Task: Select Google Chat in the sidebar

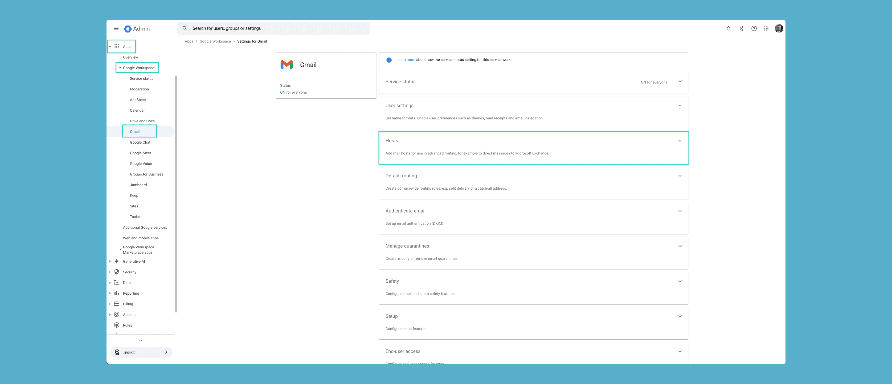Action: pyautogui.click(x=140, y=142)
